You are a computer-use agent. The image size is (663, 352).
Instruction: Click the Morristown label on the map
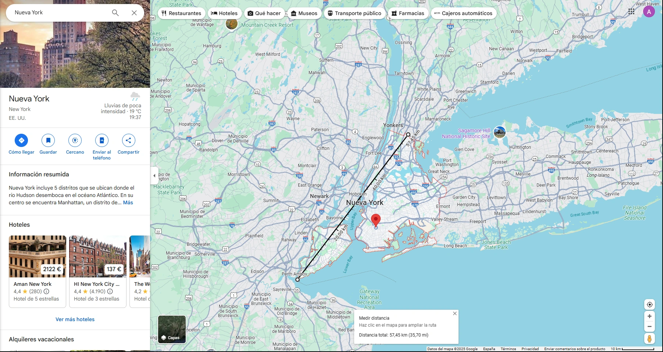pos(239,175)
